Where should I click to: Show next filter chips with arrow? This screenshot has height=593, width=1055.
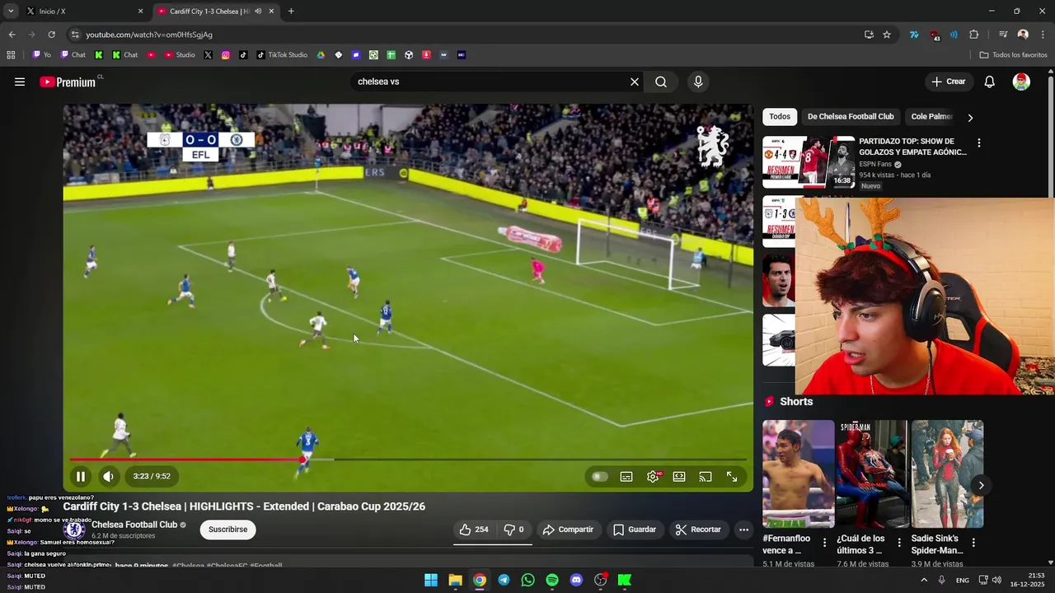click(x=970, y=118)
